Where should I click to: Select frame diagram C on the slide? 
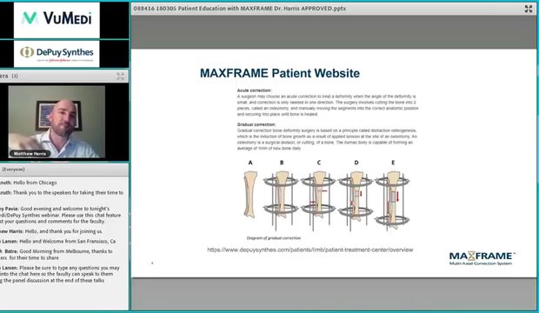coord(318,195)
